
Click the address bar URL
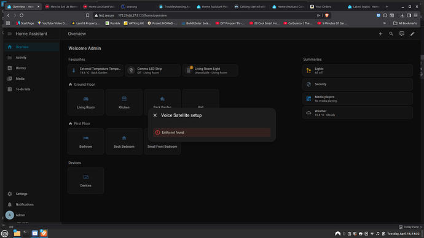pyautogui.click(x=143, y=15)
